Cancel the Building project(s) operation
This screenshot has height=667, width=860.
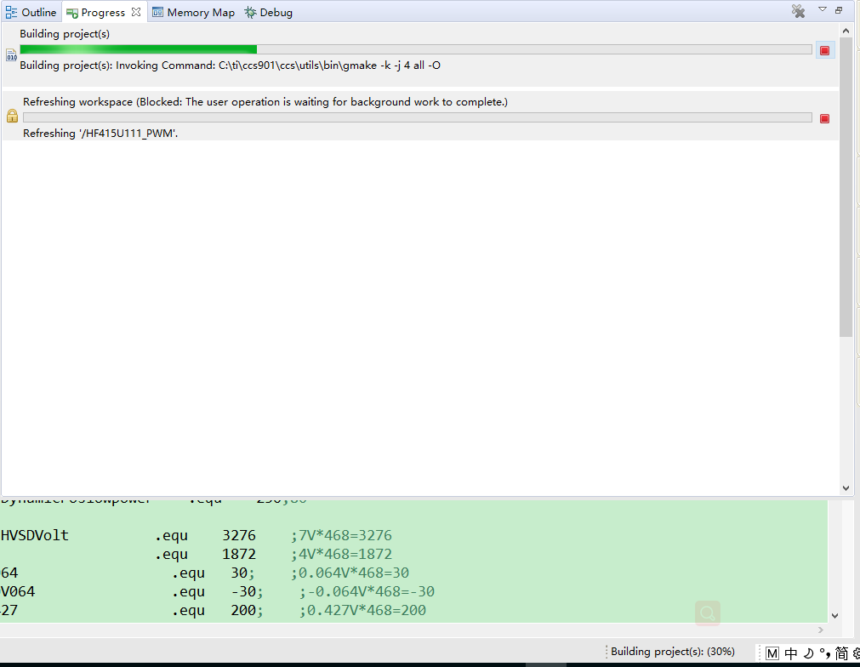coord(824,50)
